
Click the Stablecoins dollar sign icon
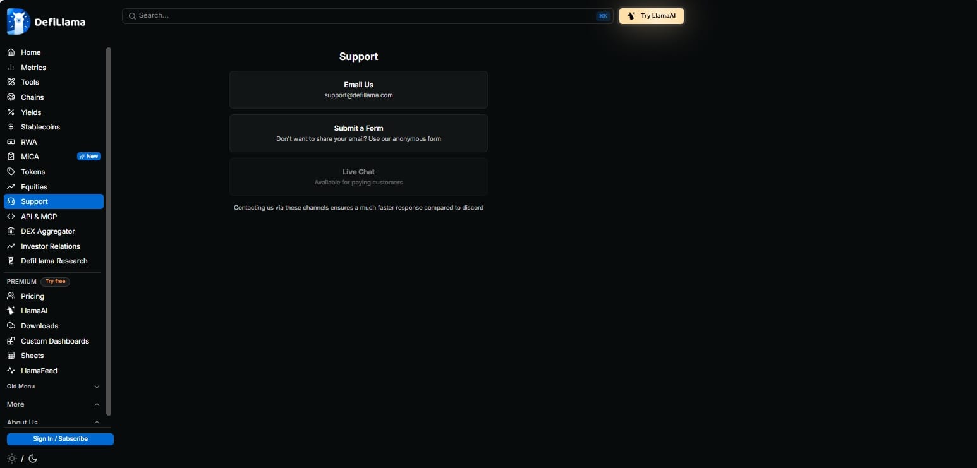tap(11, 127)
